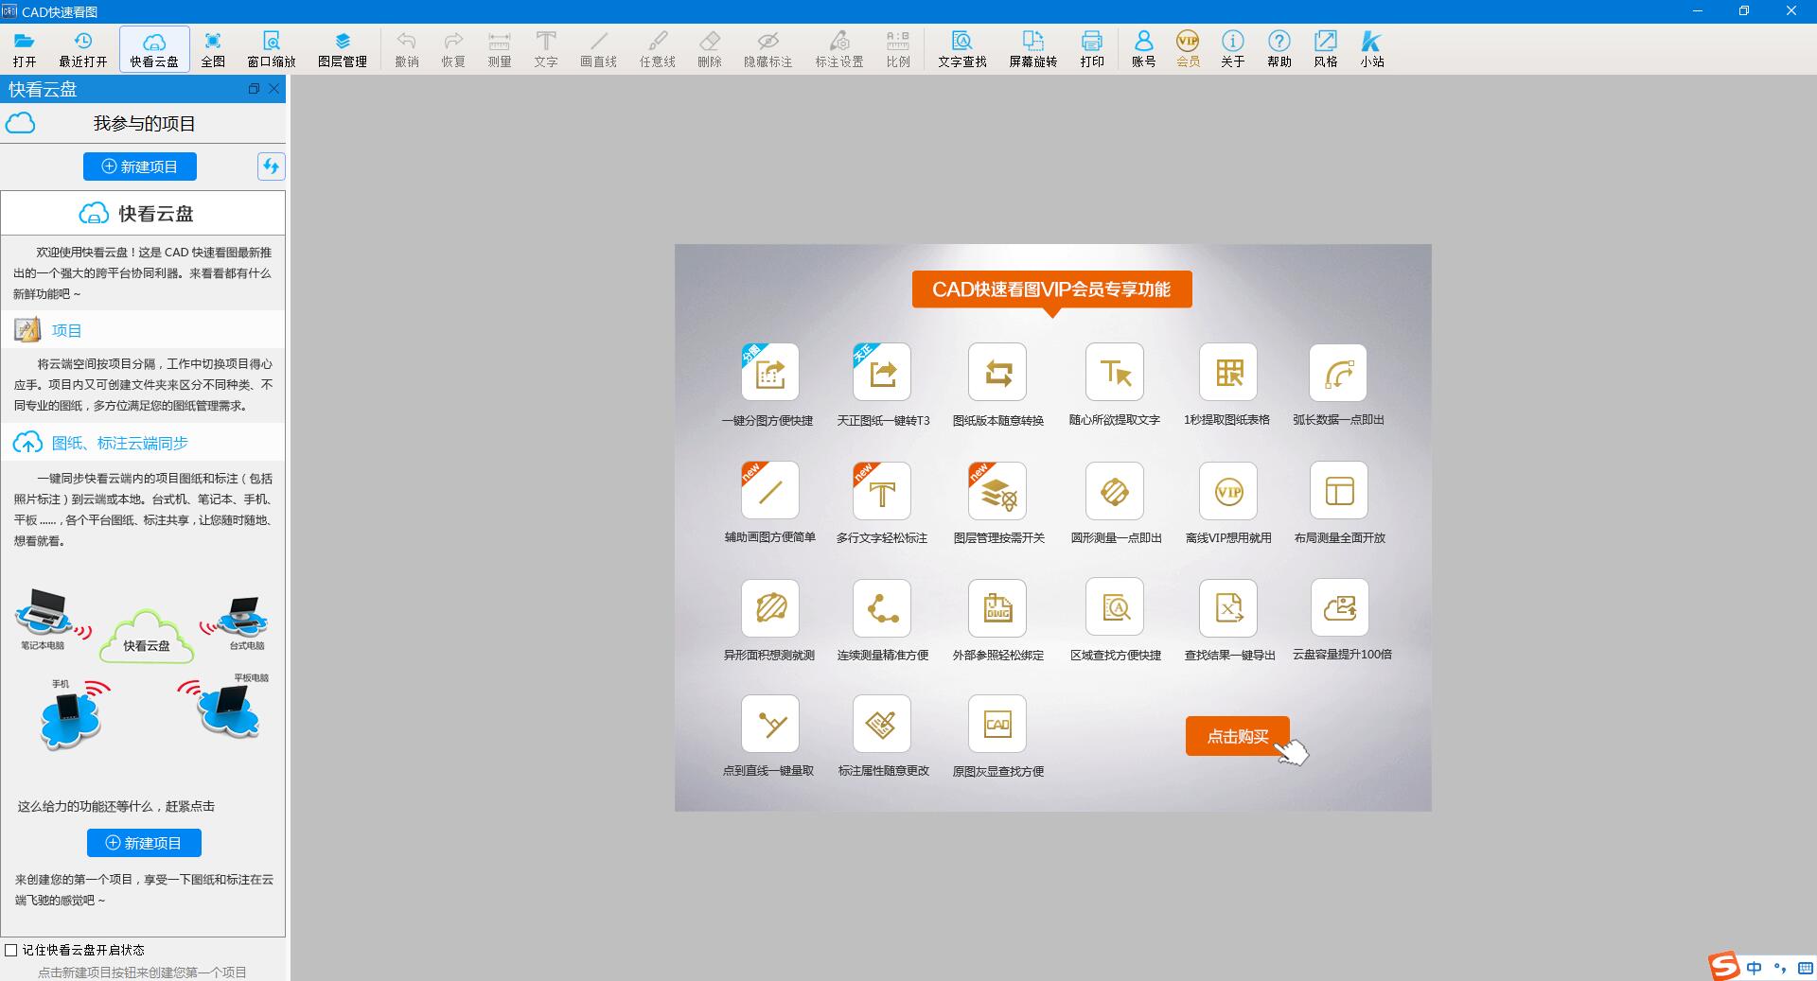Click the CAD快速看图VIP会员专享功能 banner
The height and width of the screenshot is (981, 1817).
point(1051,289)
